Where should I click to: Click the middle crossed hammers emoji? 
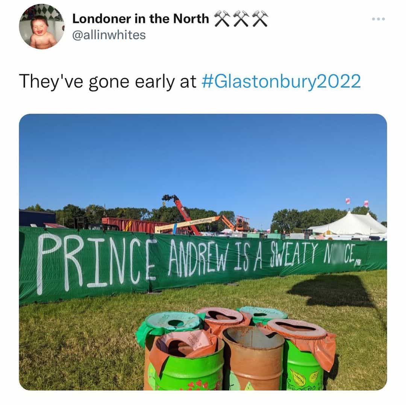241,19
